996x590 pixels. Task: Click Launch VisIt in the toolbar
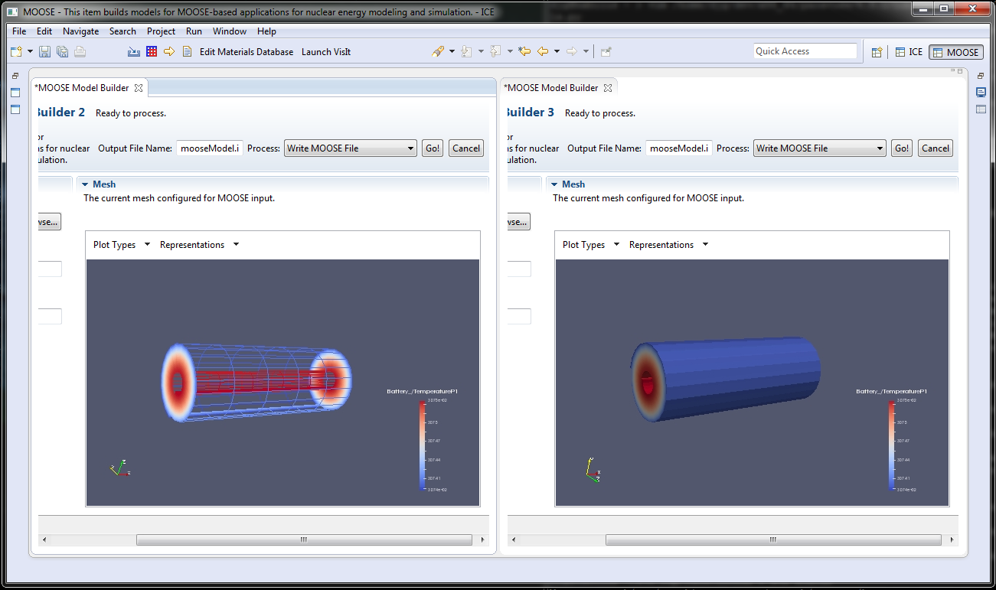tap(326, 52)
